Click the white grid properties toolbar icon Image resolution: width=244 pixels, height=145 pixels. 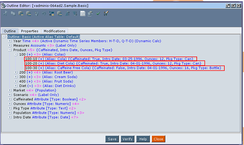click(83, 13)
